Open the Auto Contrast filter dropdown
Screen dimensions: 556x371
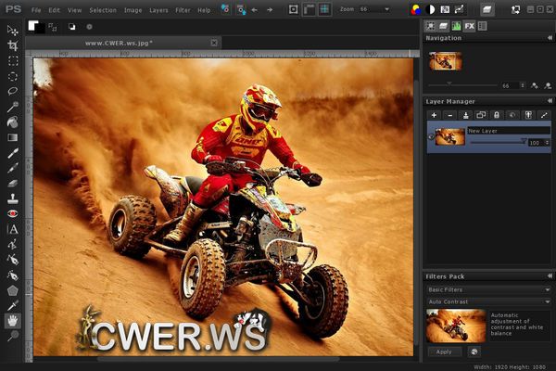(x=487, y=301)
